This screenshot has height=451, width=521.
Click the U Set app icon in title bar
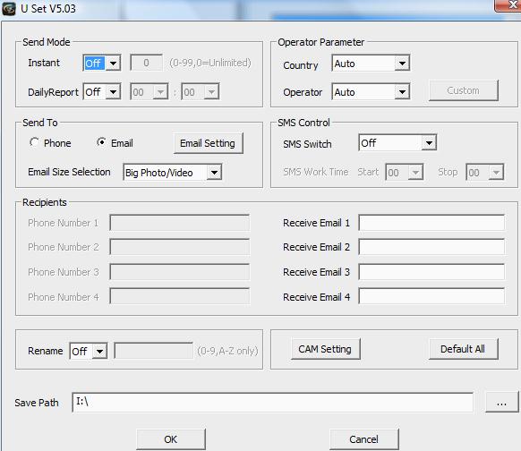pos(9,9)
